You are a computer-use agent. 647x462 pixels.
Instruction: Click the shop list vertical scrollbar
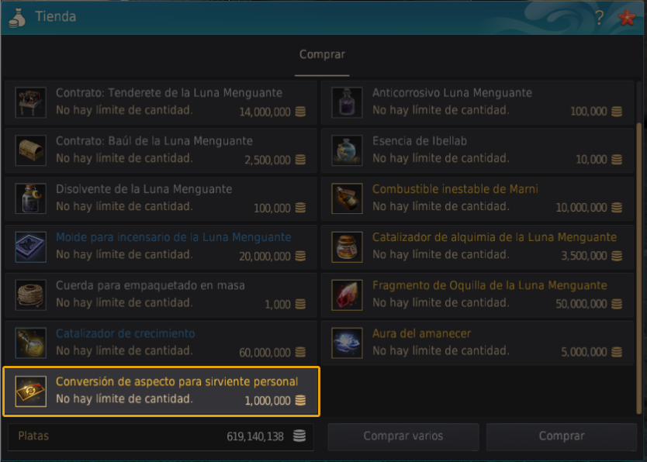(x=639, y=247)
